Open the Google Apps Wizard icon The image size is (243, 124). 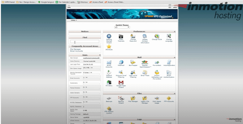click(121, 83)
